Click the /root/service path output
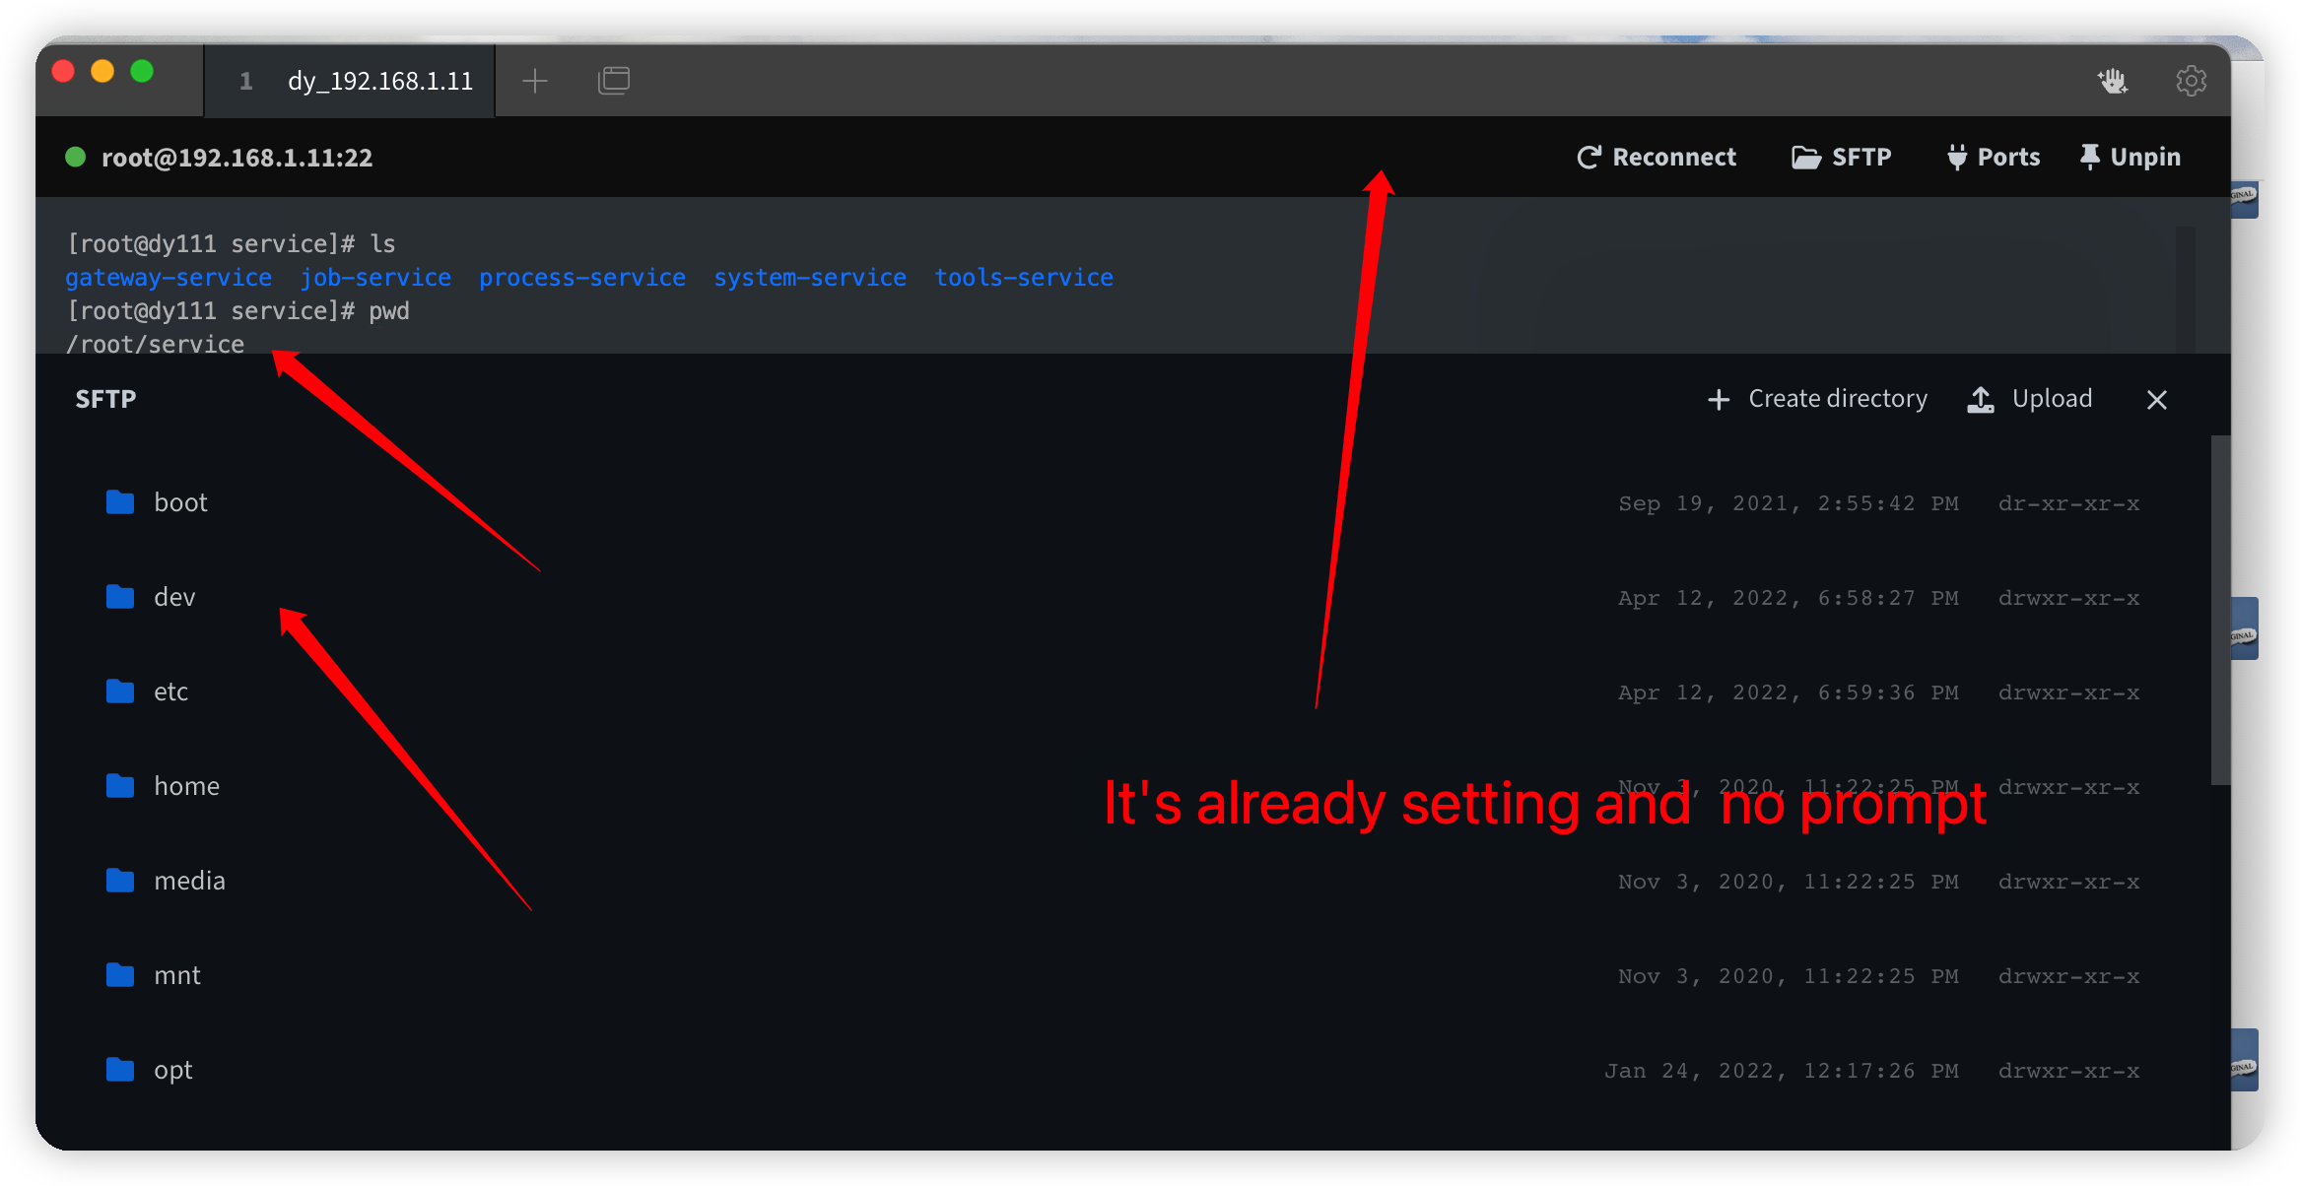Image resolution: width=2300 pixels, height=1186 pixels. 155,344
